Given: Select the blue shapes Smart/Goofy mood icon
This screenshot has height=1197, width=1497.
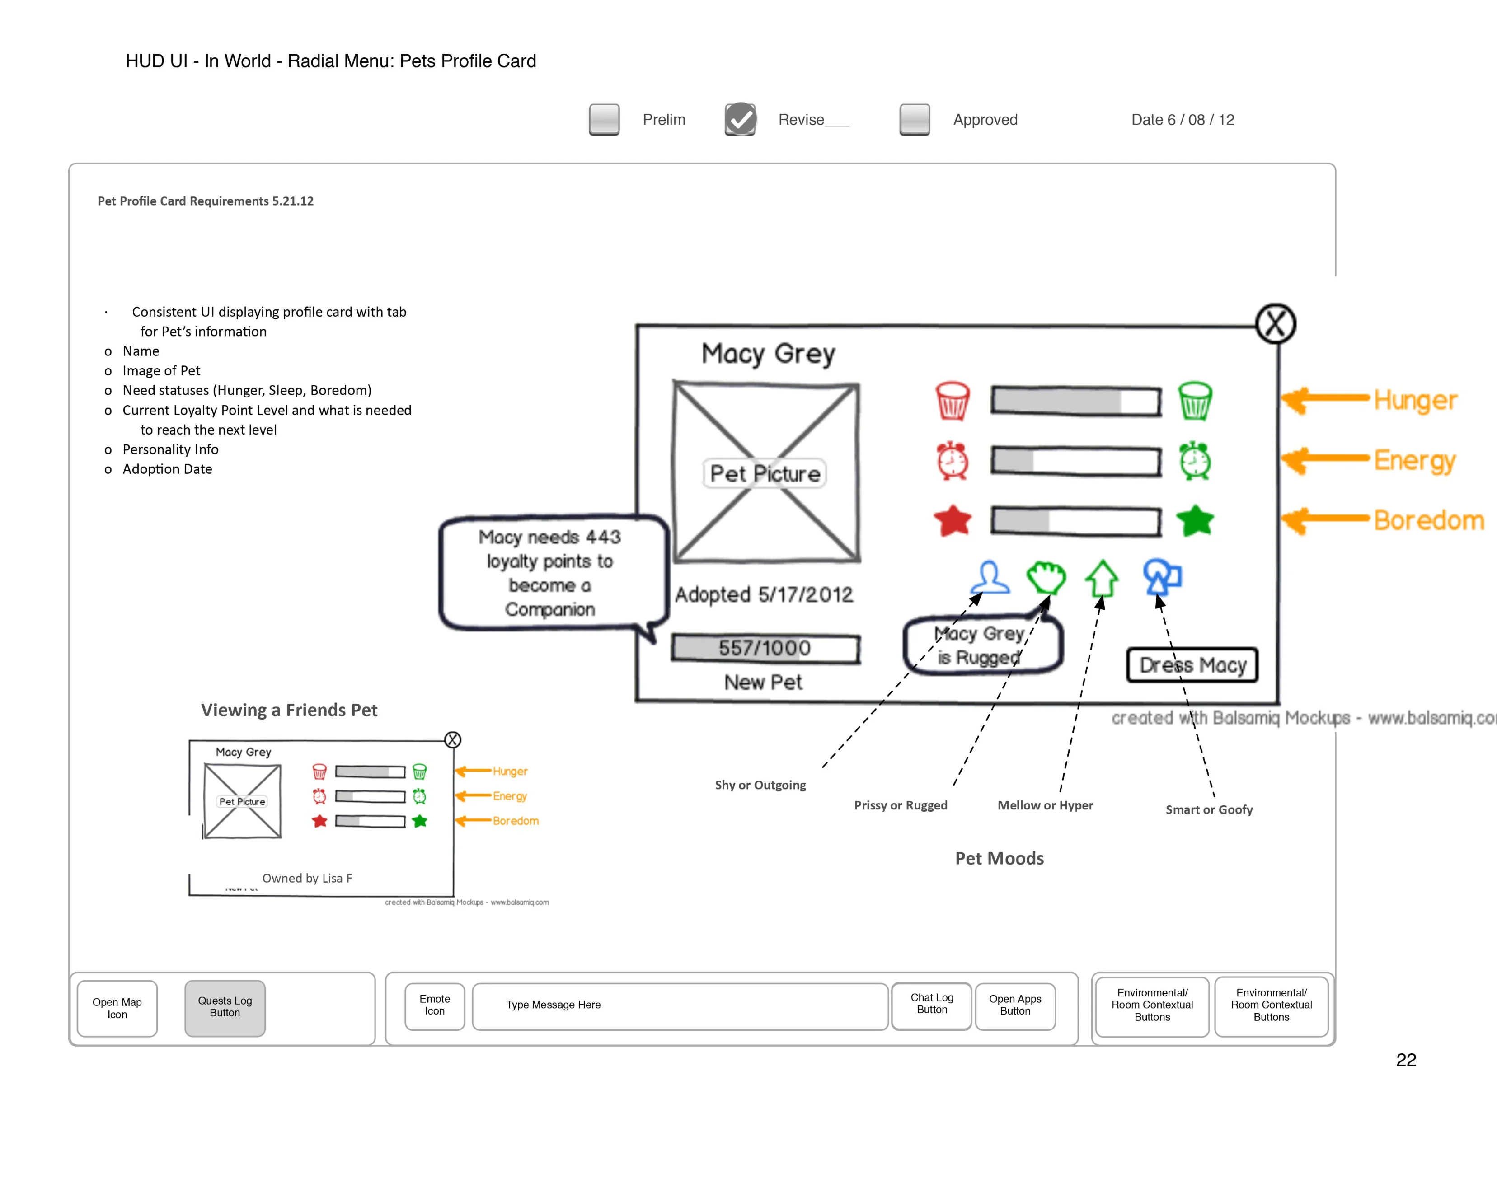Looking at the screenshot, I should [x=1162, y=577].
